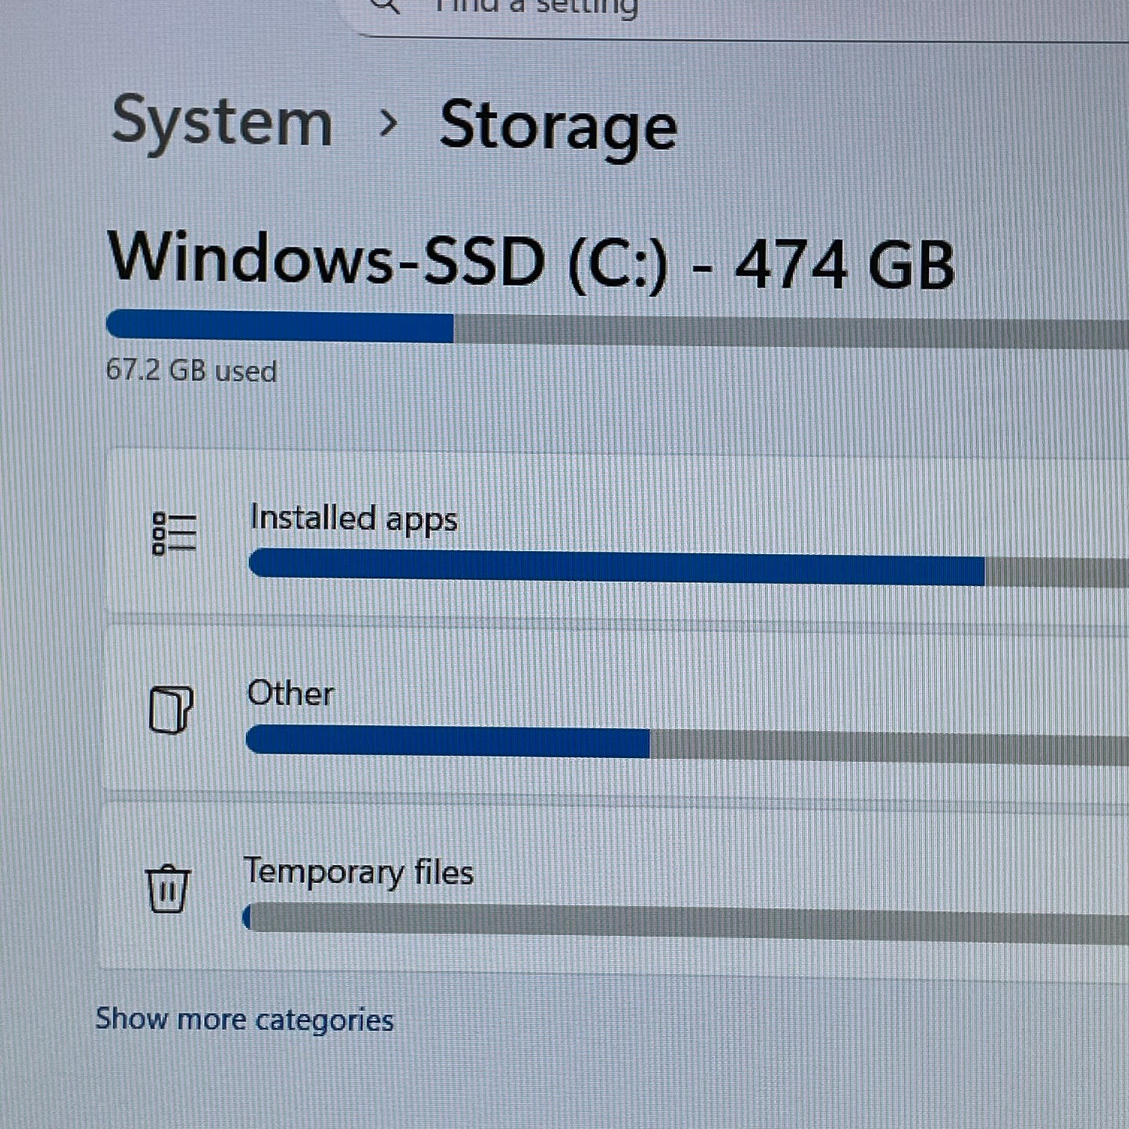
Task: Click the 67.2 GB used text
Action: pyautogui.click(x=191, y=370)
